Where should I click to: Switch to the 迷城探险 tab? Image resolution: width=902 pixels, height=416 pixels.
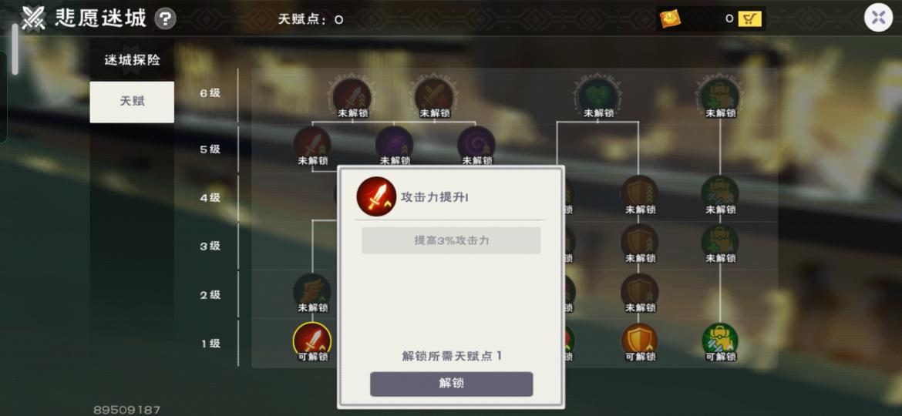tap(132, 60)
